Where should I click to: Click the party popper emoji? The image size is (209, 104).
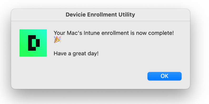pyautogui.click(x=57, y=39)
